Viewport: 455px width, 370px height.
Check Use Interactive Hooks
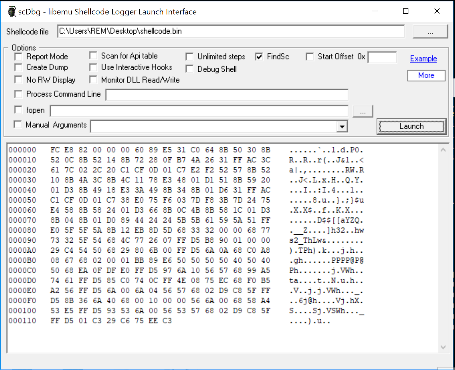click(x=93, y=67)
